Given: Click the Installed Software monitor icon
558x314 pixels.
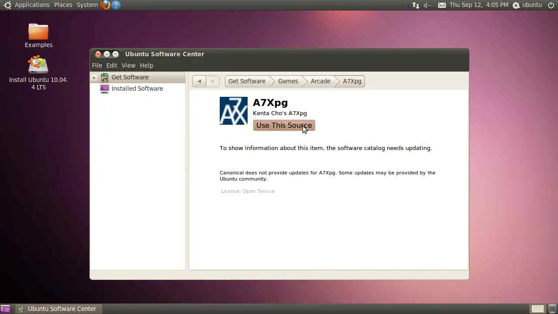Looking at the screenshot, I should pyautogui.click(x=105, y=89).
